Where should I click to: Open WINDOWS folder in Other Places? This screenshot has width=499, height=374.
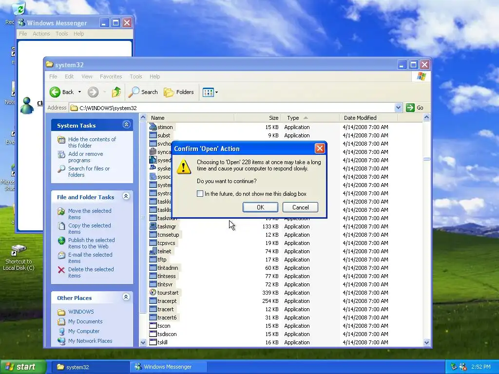(x=81, y=312)
